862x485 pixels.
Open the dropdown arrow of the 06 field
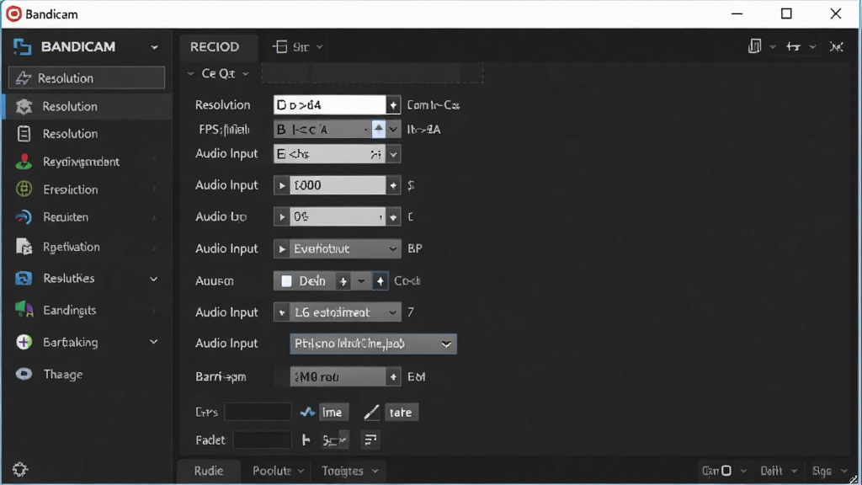coord(392,217)
